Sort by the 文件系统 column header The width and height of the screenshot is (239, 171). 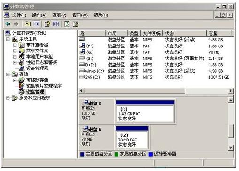(152, 33)
